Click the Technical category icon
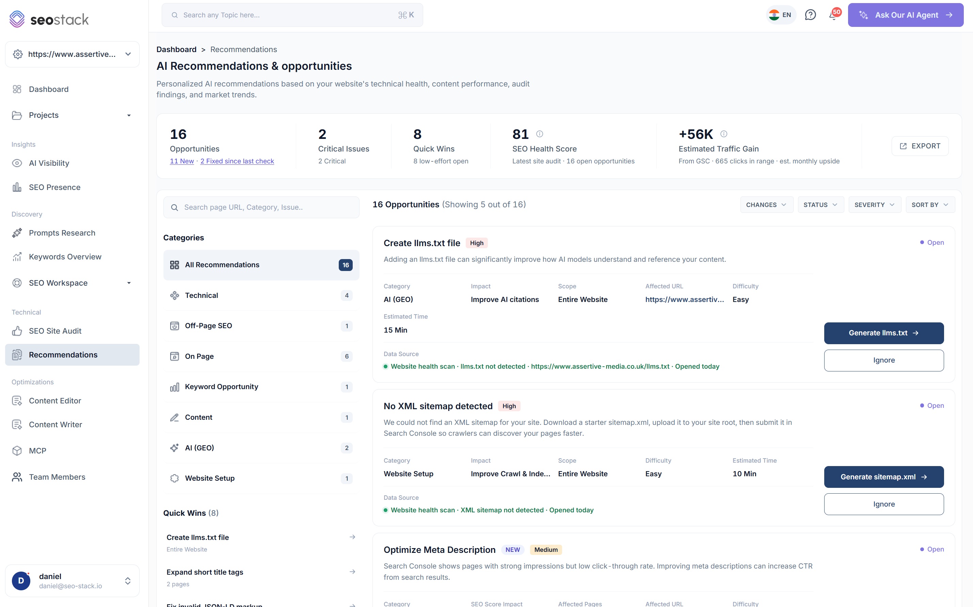Image resolution: width=973 pixels, height=607 pixels. (x=174, y=295)
